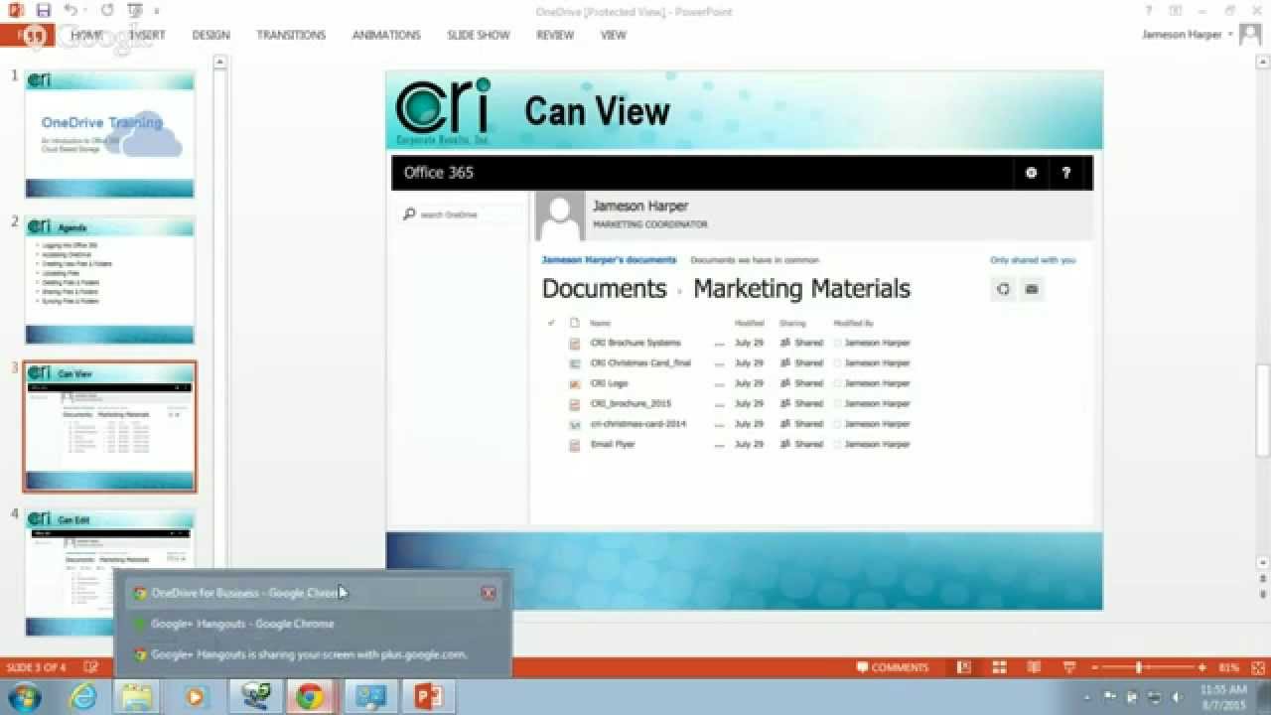Select slide 1 OneDrive Training thumbnail
Screen dimensions: 1271x715
tap(109, 134)
